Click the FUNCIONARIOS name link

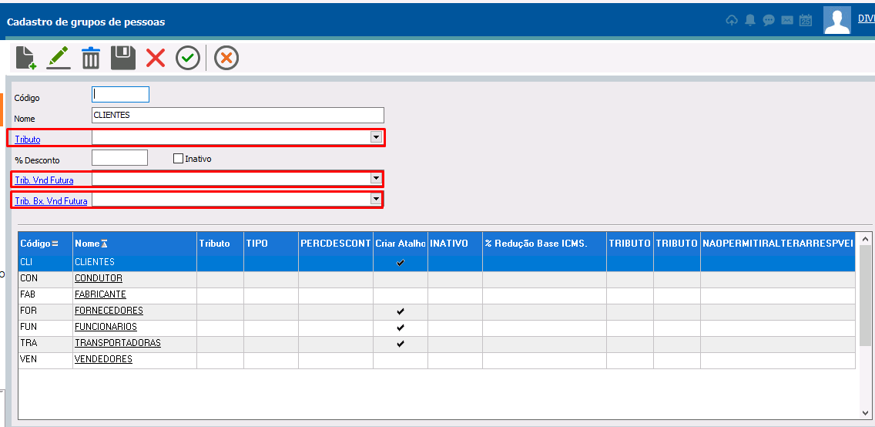tap(106, 327)
